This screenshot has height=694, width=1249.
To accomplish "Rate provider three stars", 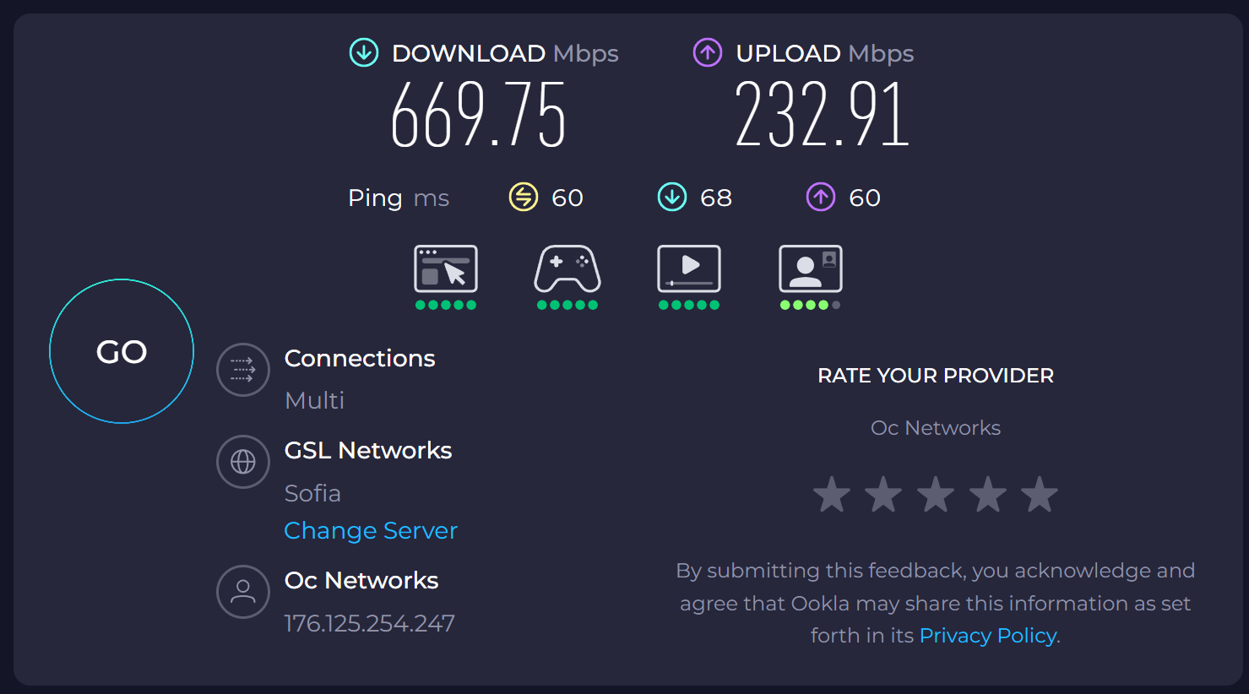I will click(x=936, y=495).
